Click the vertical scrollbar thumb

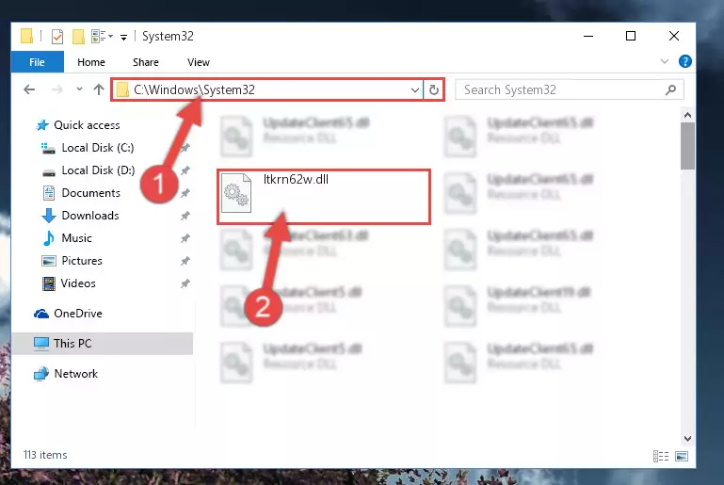[687, 146]
